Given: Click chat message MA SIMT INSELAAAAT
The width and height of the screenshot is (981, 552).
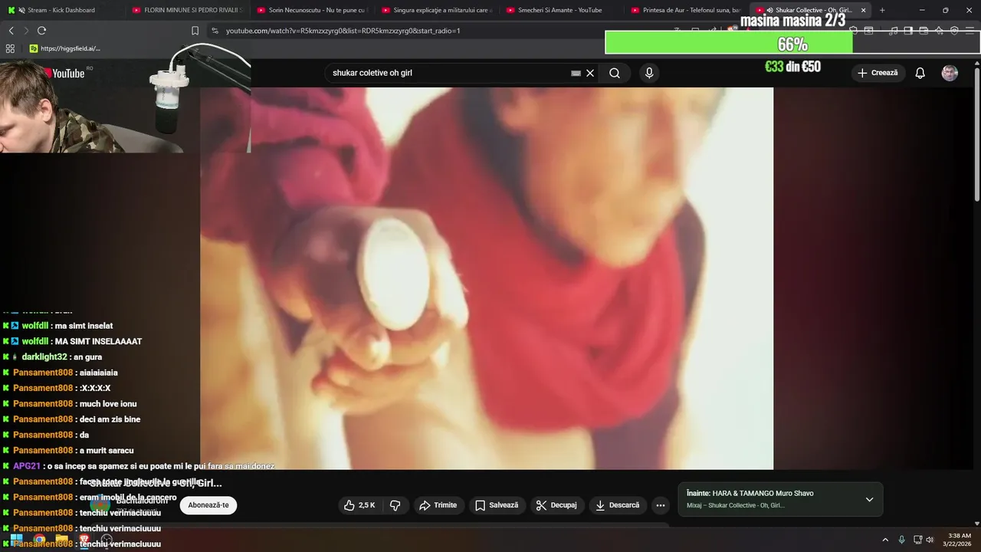Looking at the screenshot, I should point(98,341).
